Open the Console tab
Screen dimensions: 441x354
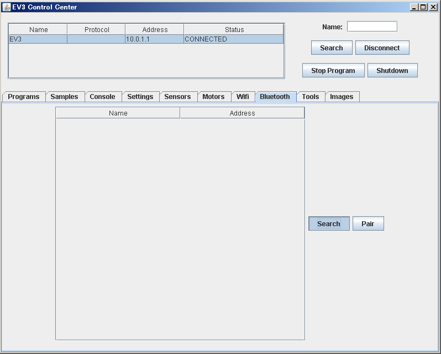(x=102, y=96)
